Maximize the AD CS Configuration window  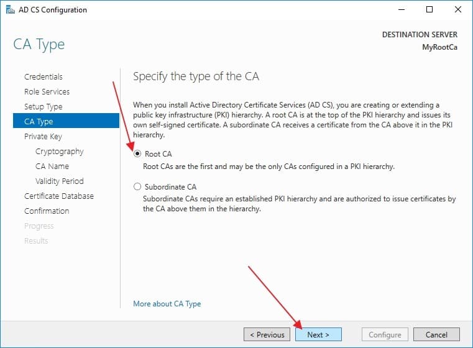pos(429,10)
